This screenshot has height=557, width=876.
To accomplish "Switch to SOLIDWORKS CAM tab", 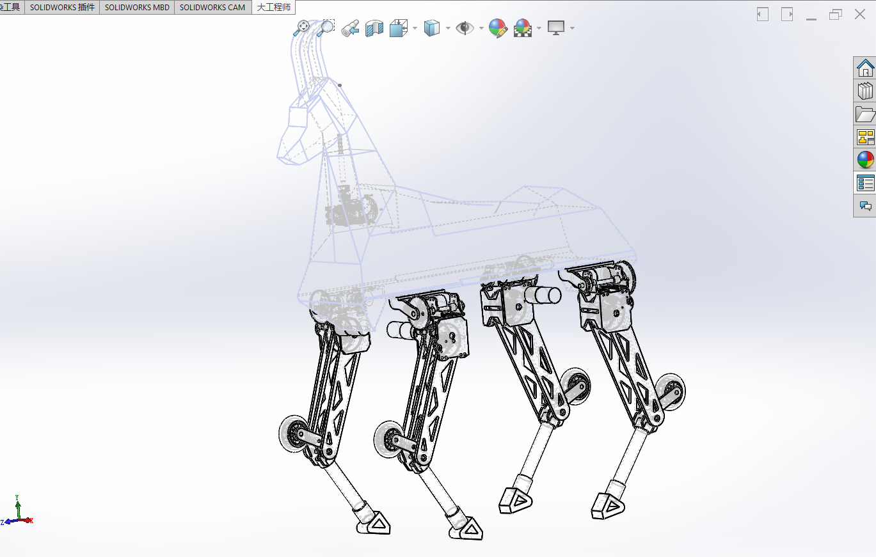I will tap(212, 7).
